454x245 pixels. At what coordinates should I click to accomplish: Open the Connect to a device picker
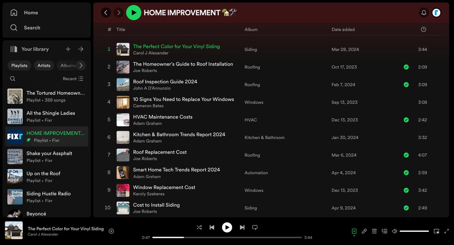click(x=384, y=231)
